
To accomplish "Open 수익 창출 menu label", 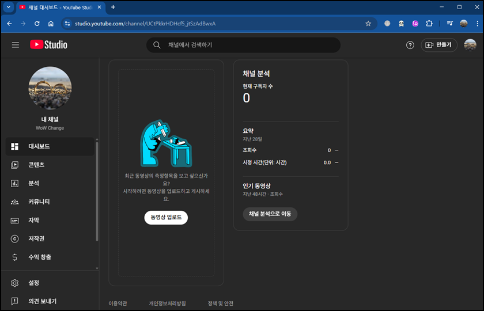I will coord(40,257).
